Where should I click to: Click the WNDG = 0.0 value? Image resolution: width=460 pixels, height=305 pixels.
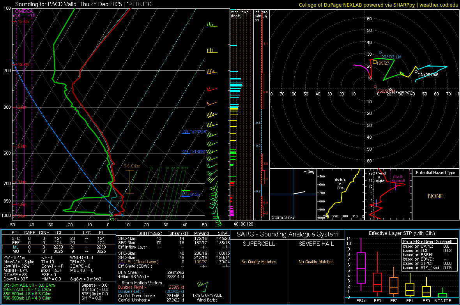tap(81, 257)
